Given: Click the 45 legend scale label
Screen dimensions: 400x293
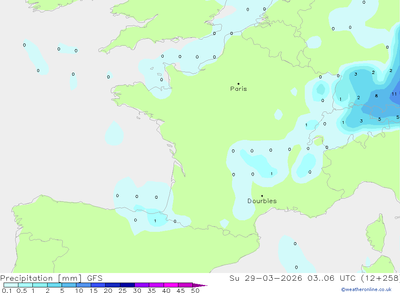Looking at the screenshot, I should coord(181,291).
